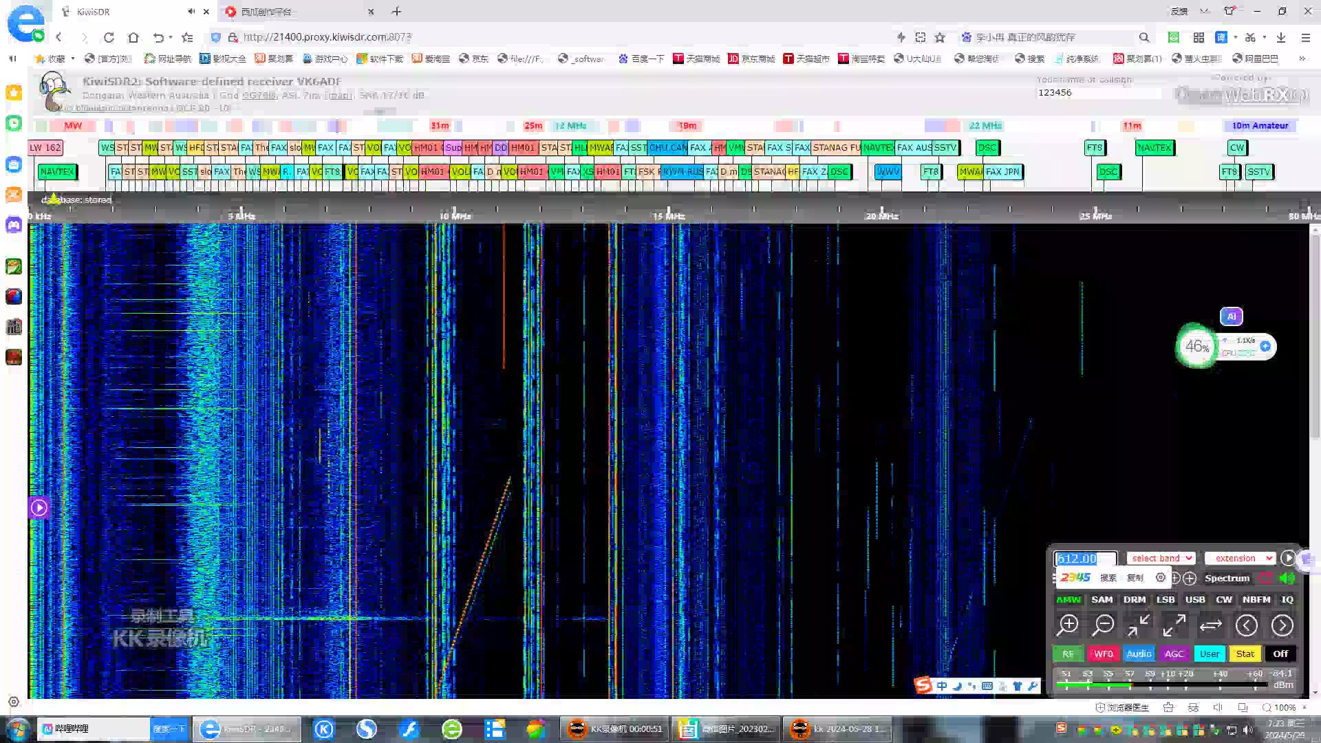Click the zoom-to-band inward arrows icon
The image size is (1321, 743).
pyautogui.click(x=1139, y=625)
